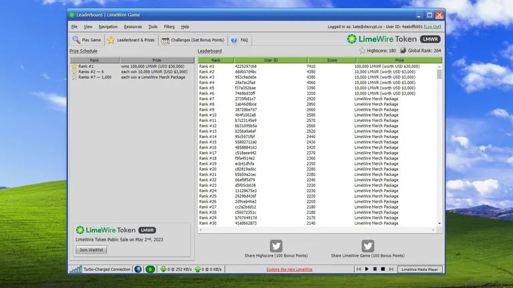
Task: Click the leaderboard scroll up arrow
Action: pyautogui.click(x=440, y=67)
